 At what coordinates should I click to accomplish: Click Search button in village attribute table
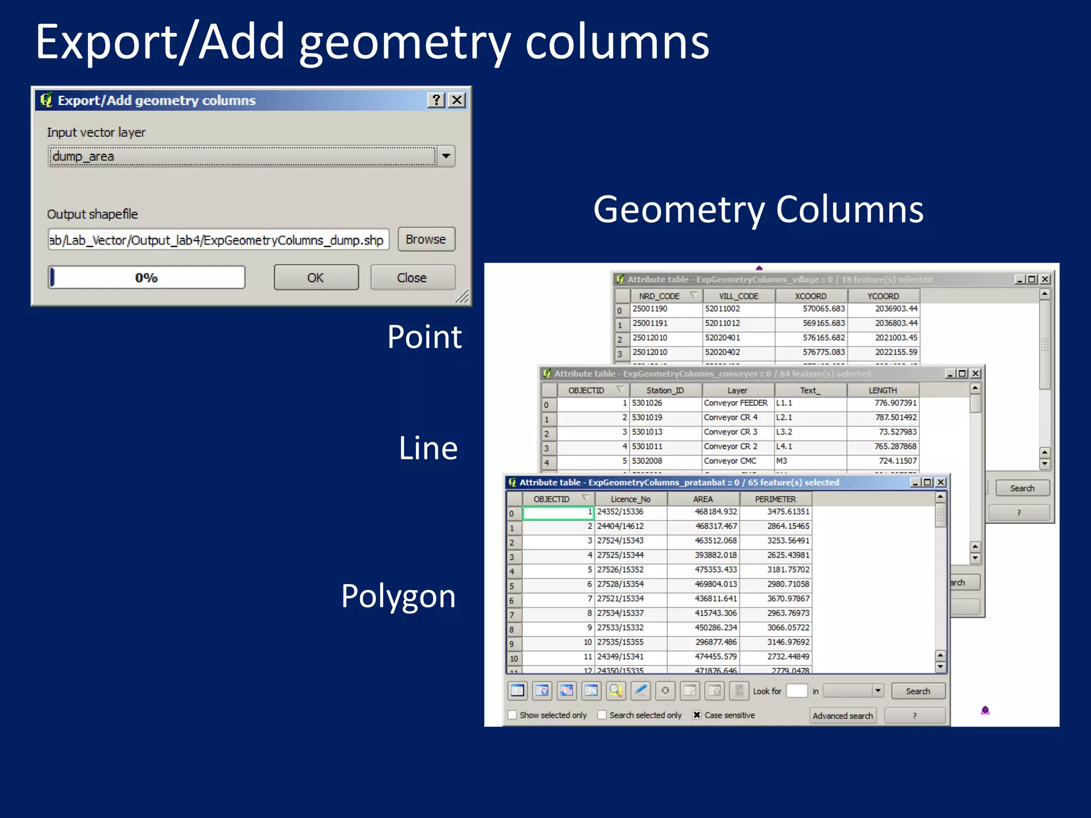[x=1022, y=488]
